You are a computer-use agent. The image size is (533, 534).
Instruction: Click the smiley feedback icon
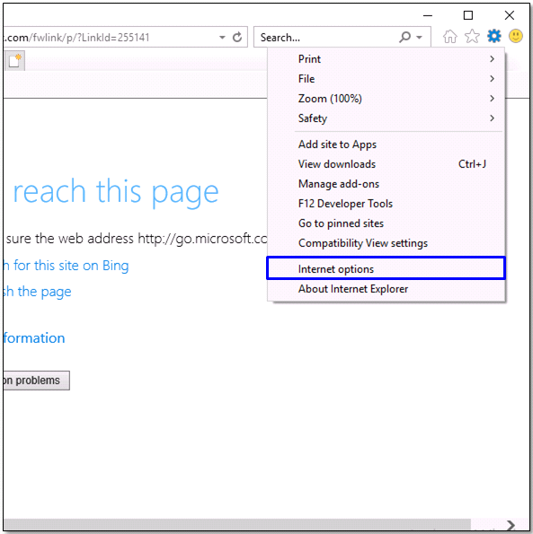pos(516,36)
